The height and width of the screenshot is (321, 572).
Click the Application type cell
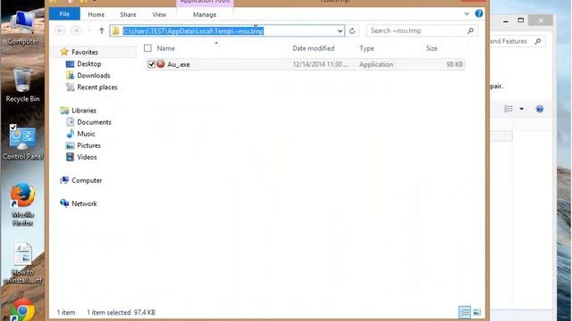376,64
